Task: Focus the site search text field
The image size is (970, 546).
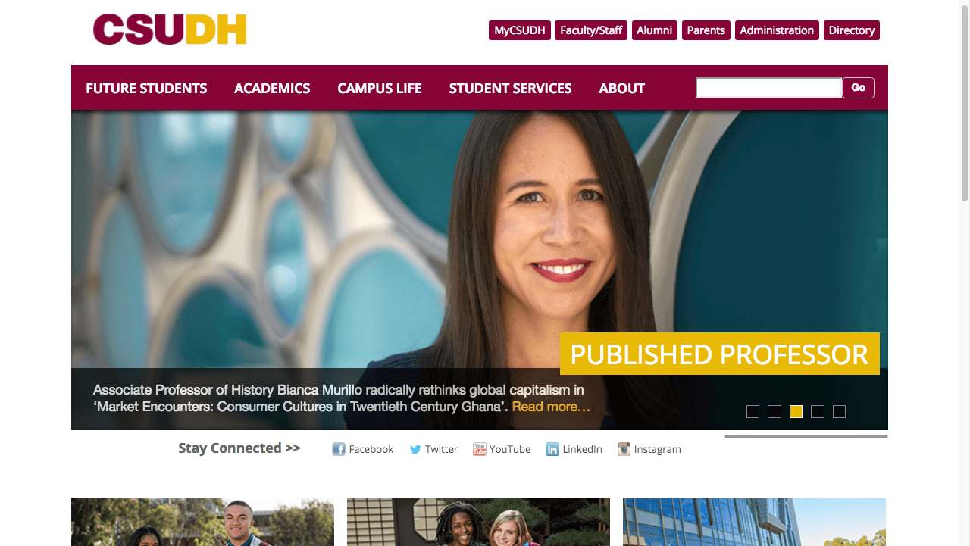Action: pos(769,88)
